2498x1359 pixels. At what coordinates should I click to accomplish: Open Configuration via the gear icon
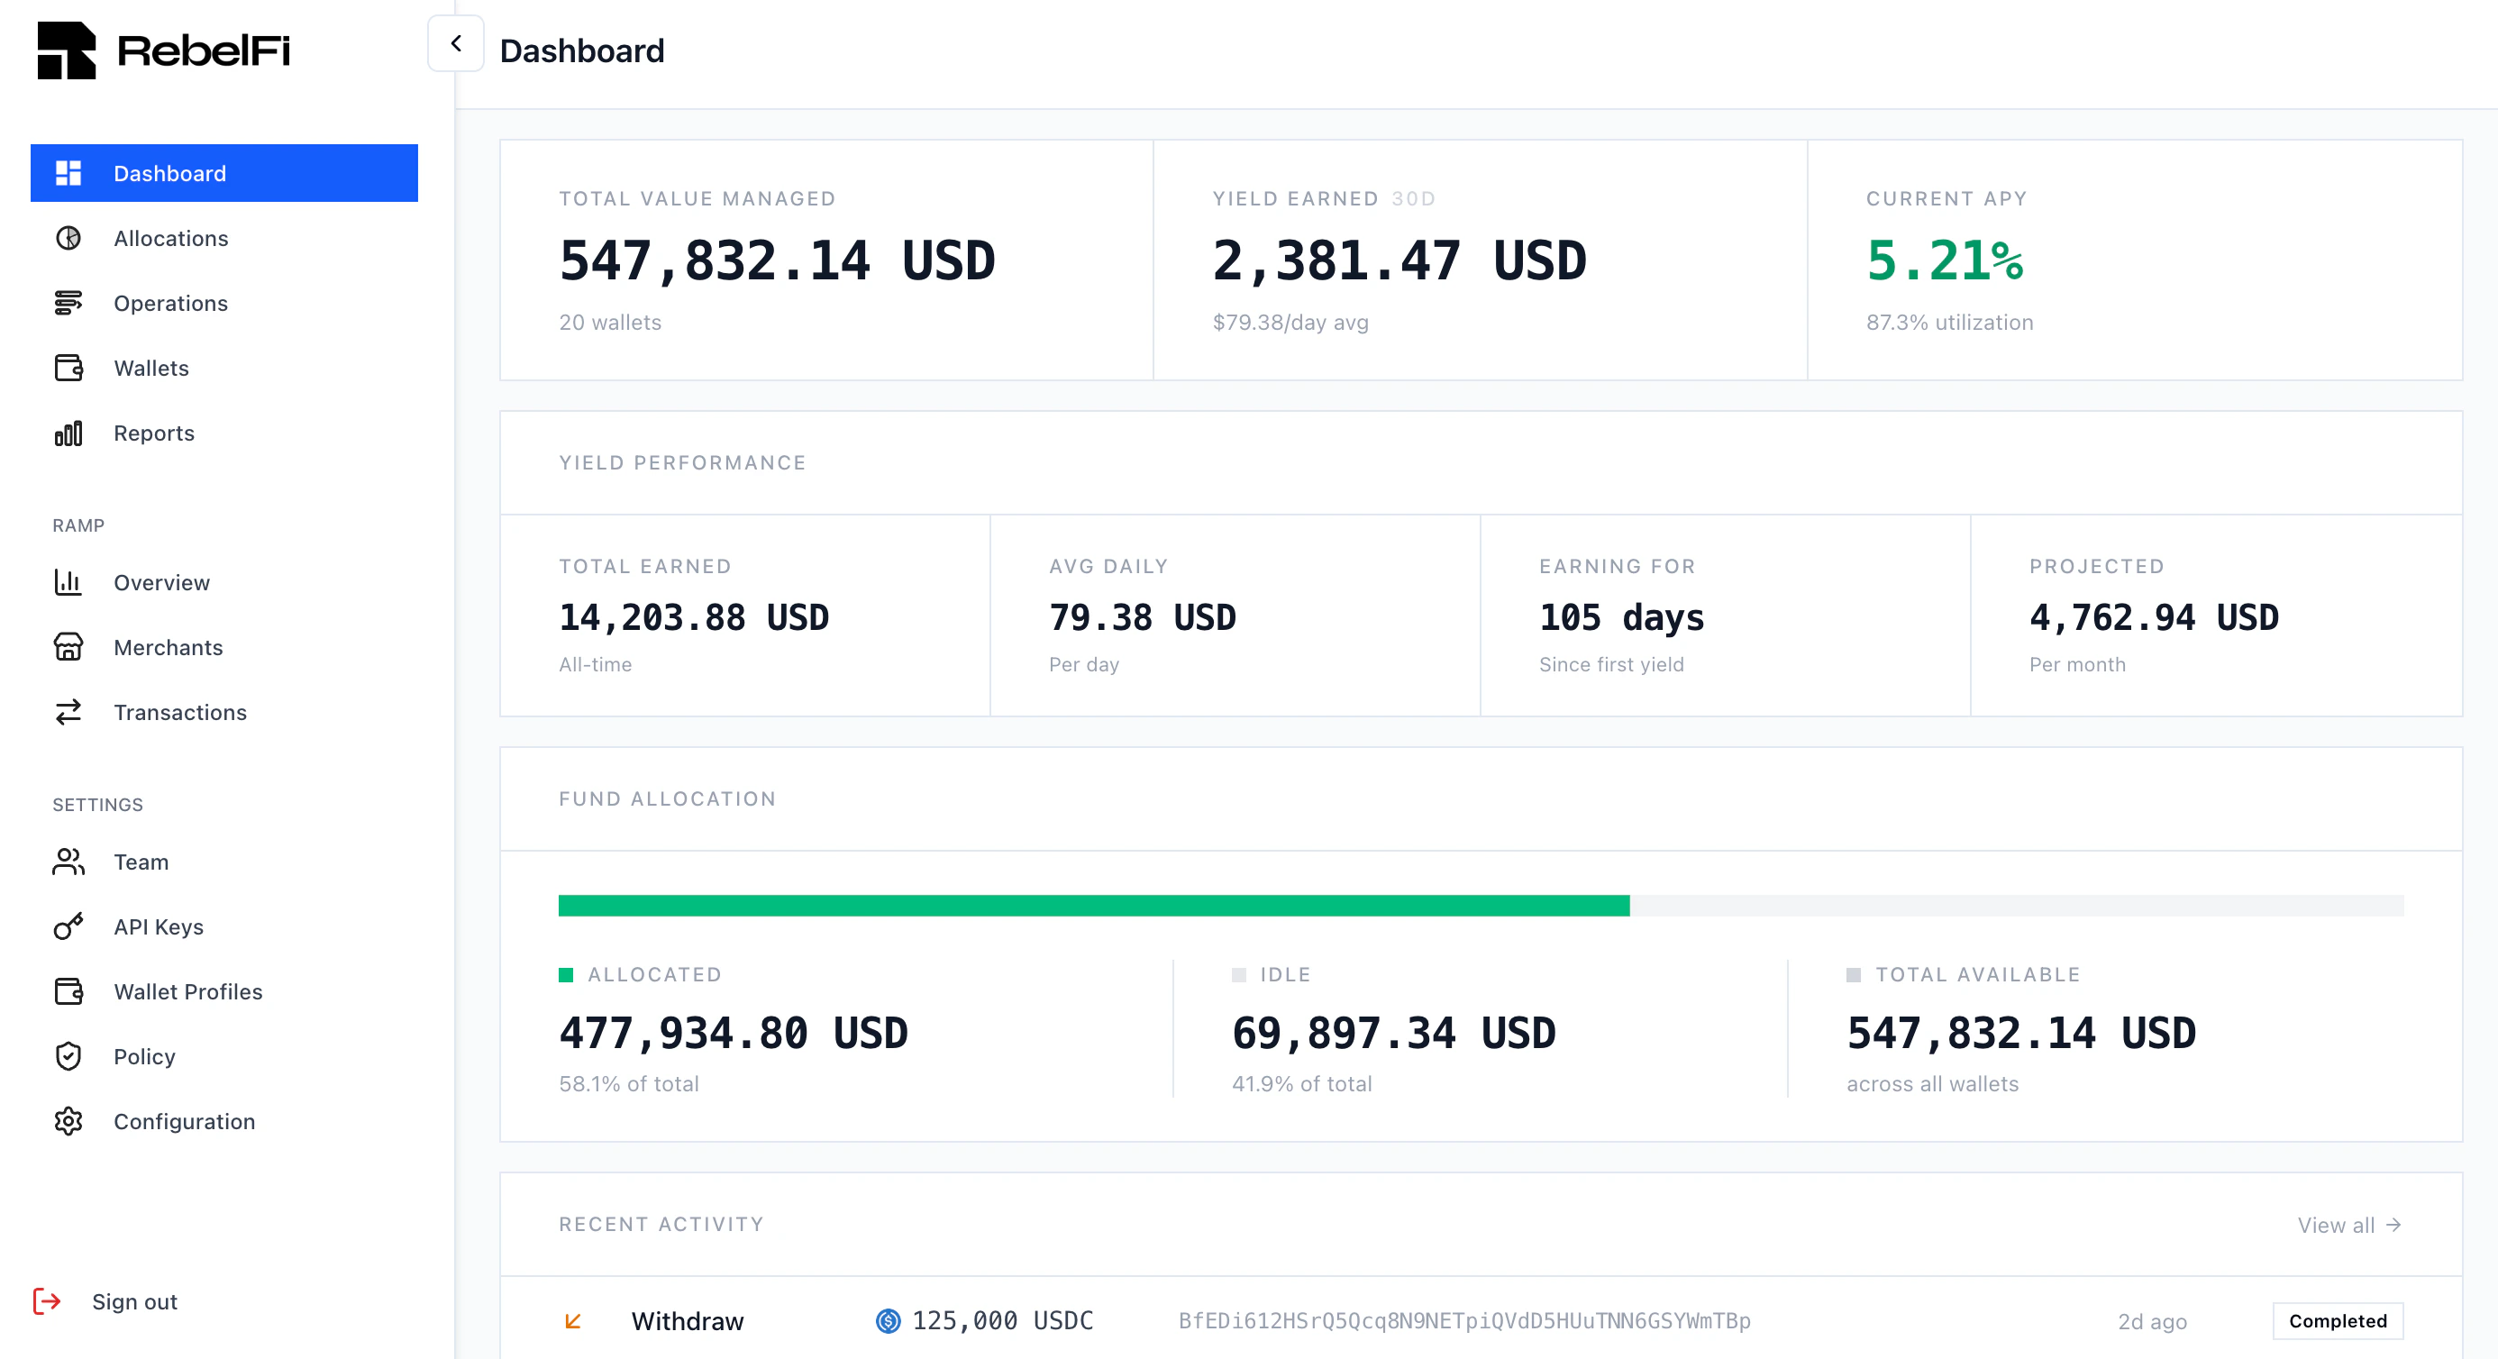(68, 1122)
